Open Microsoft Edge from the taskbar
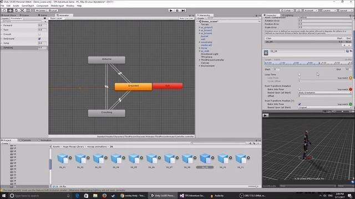This screenshot has width=355, height=199. click(77, 196)
